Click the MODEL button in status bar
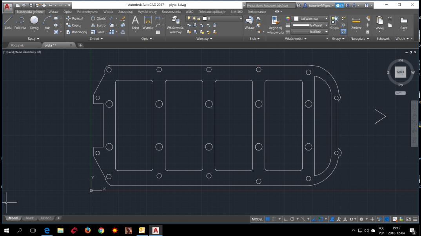 coord(257,219)
